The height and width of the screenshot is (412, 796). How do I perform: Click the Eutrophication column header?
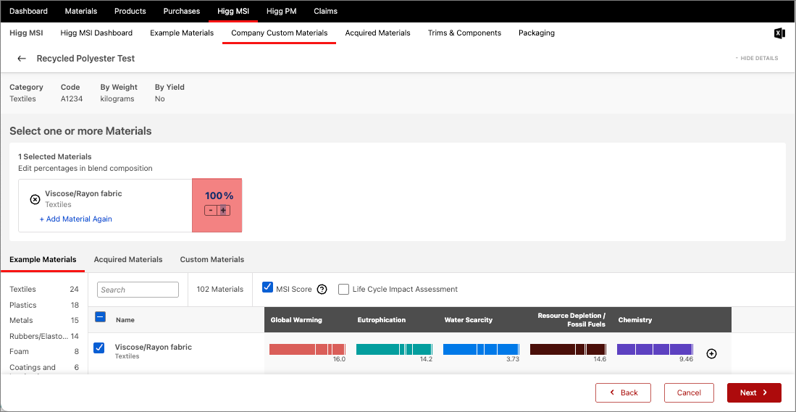[x=382, y=320]
